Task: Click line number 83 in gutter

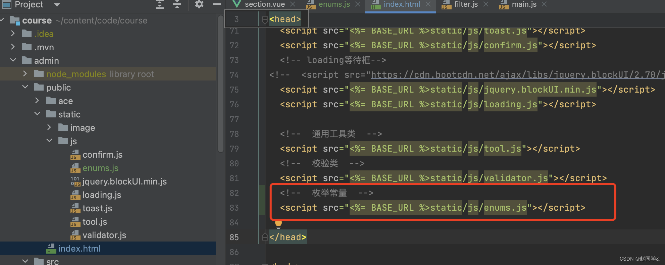Action: (234, 208)
